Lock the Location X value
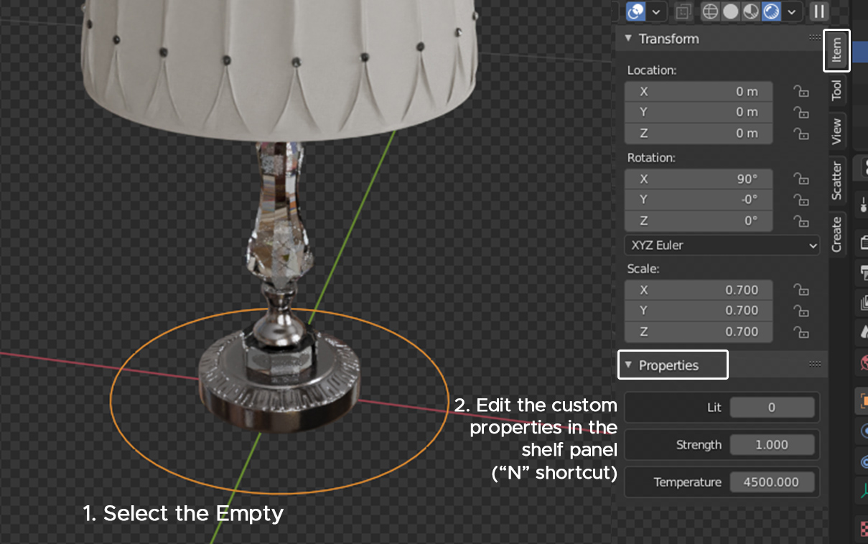This screenshot has height=544, width=868. [801, 91]
